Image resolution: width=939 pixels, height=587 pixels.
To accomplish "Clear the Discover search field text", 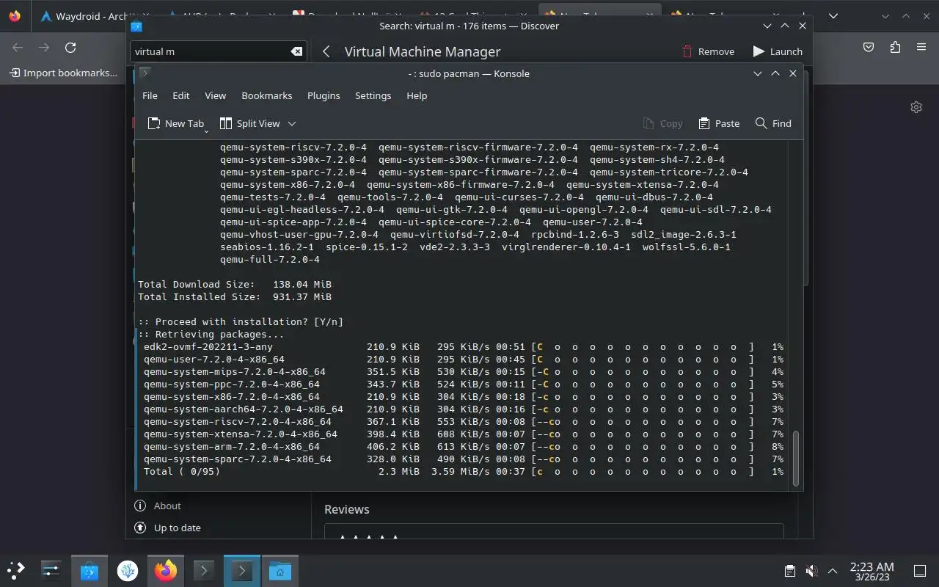I will [x=296, y=51].
